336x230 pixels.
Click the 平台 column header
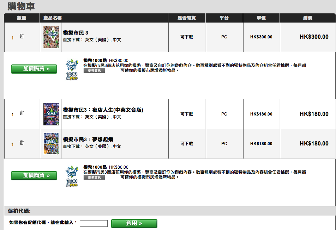(x=224, y=18)
